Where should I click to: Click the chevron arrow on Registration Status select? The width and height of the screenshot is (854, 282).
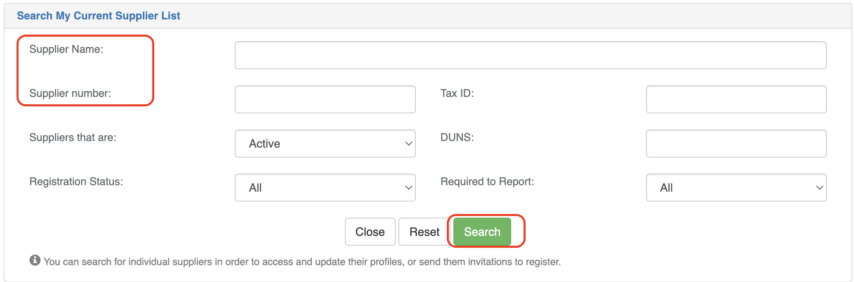tap(408, 188)
